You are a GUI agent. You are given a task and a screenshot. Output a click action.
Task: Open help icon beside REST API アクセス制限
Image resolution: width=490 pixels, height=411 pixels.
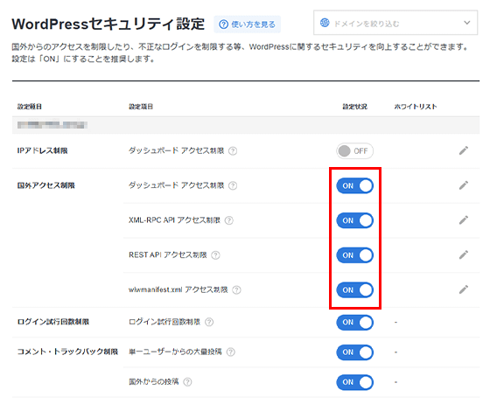pos(215,255)
